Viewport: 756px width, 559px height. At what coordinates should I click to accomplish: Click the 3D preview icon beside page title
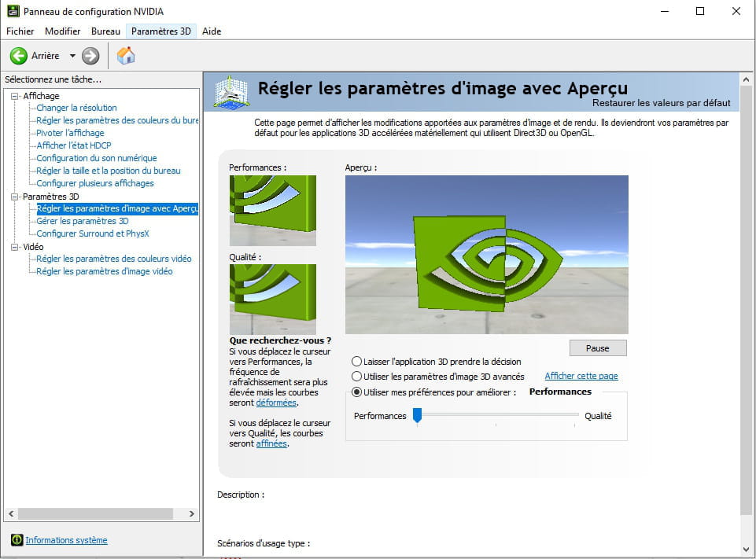pos(231,91)
